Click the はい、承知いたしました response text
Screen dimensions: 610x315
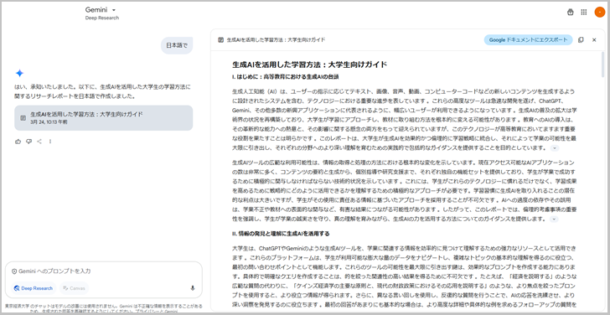102,91
